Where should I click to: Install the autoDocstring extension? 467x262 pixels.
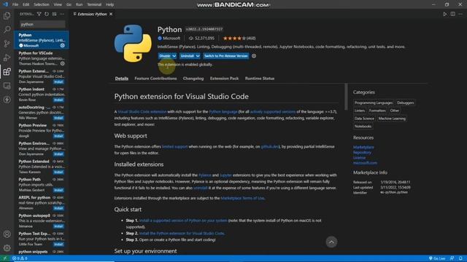coord(58,118)
